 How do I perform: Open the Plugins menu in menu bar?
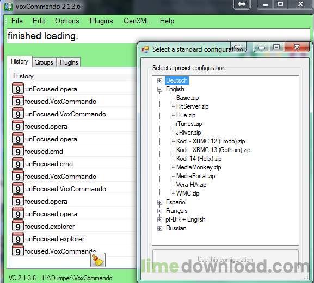pos(101,21)
